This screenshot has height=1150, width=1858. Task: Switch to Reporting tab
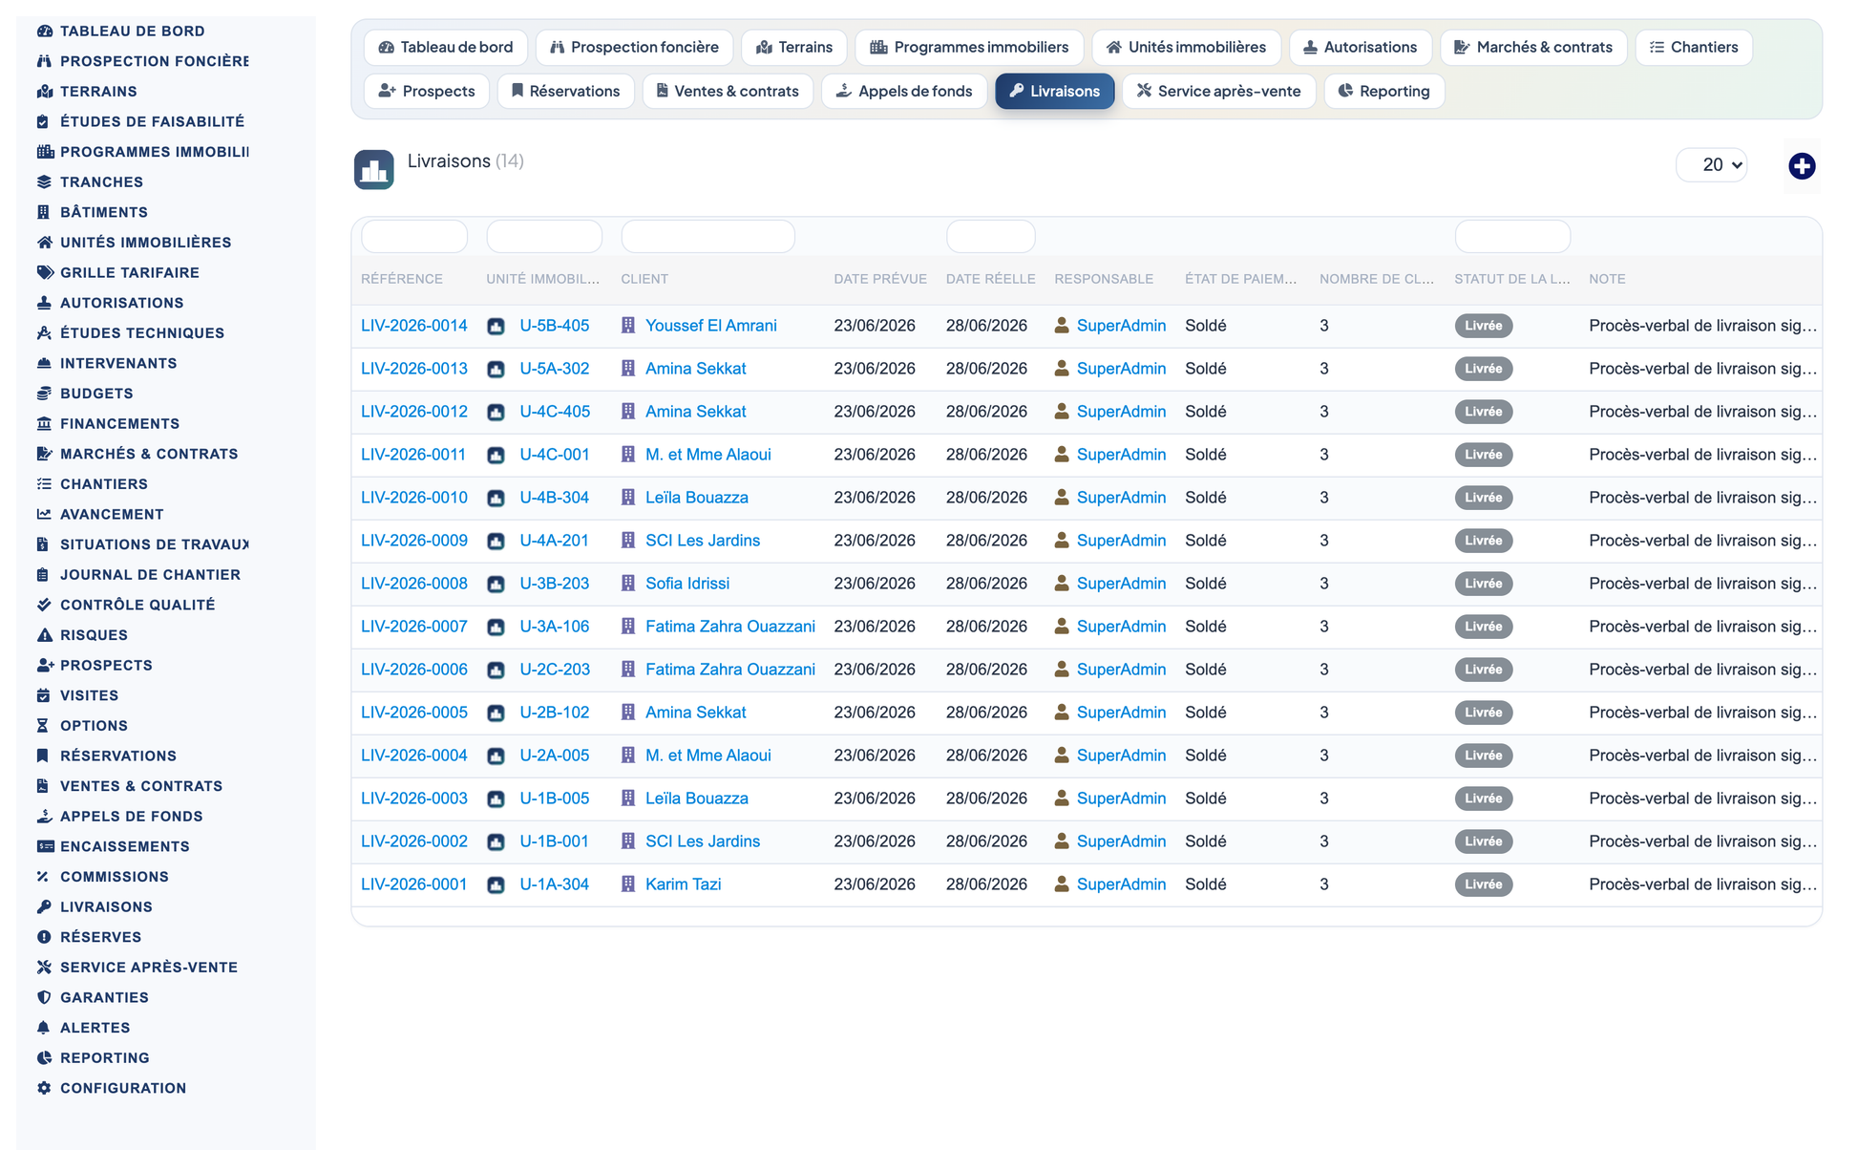click(1383, 91)
